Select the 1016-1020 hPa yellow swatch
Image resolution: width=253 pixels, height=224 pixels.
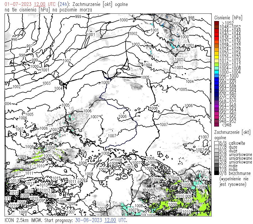pos(216,57)
